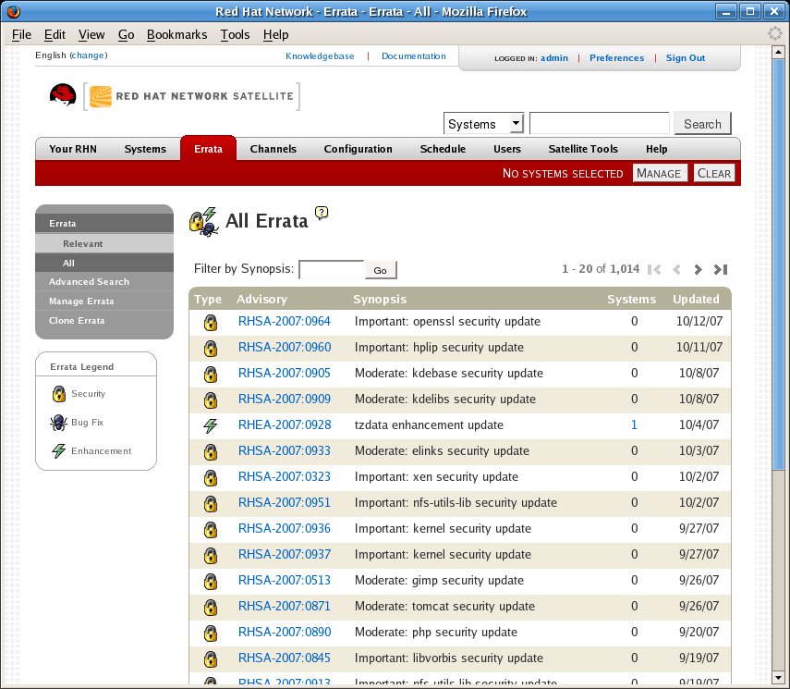Open the Firefox Help menu
Screen dimensions: 790x689
(275, 34)
